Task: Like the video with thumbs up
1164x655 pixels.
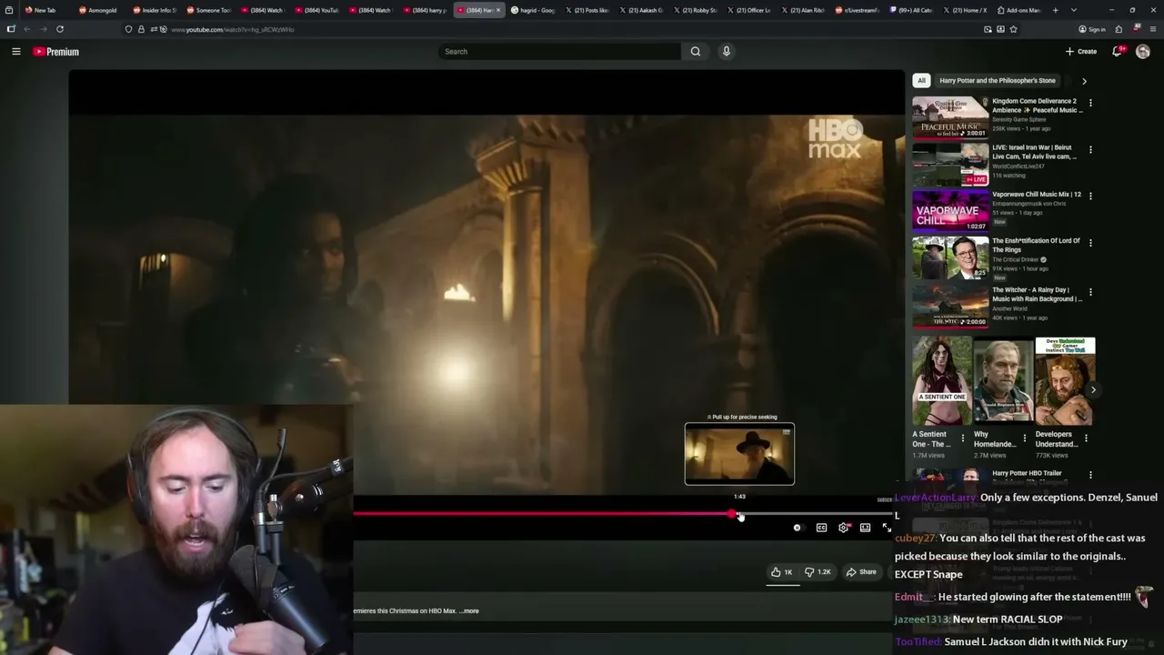Action: 781,572
